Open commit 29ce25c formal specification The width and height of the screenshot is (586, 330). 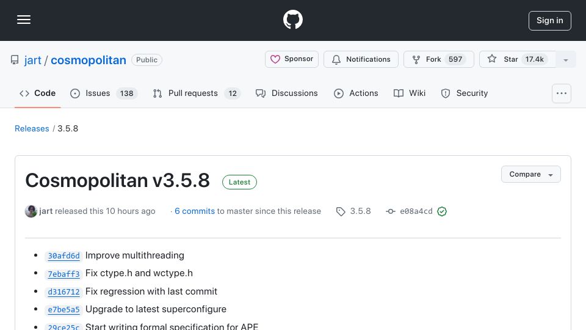(63, 327)
